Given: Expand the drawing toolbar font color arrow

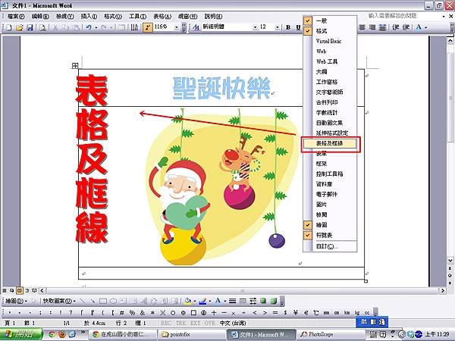Looking at the screenshot, I should coord(224,302).
